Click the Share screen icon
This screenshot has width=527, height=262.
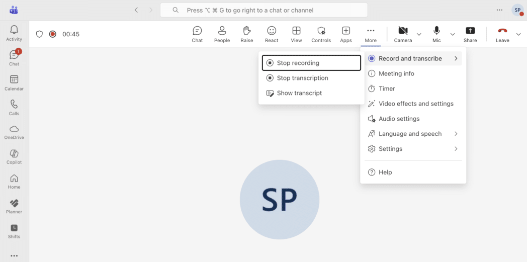point(470,34)
